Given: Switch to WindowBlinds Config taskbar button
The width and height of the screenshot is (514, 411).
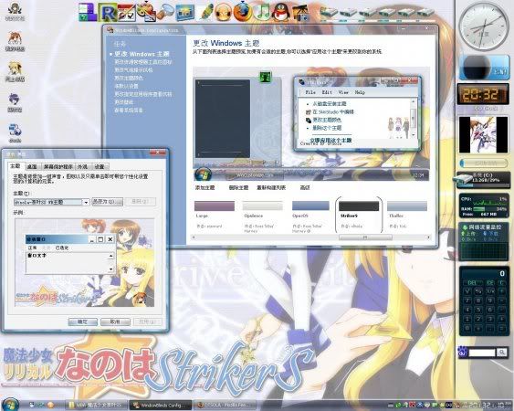Looking at the screenshot, I should tap(161, 406).
